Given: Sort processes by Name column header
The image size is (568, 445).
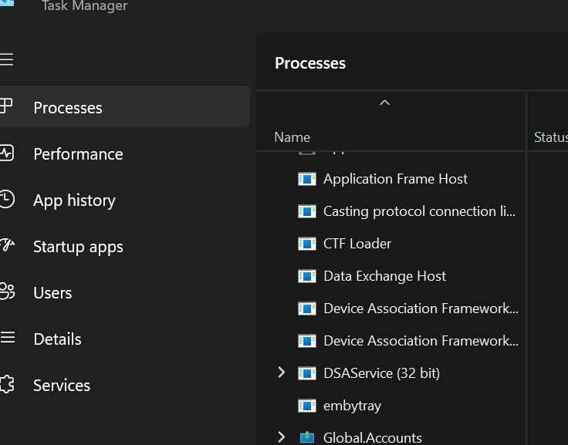Looking at the screenshot, I should coord(292,137).
